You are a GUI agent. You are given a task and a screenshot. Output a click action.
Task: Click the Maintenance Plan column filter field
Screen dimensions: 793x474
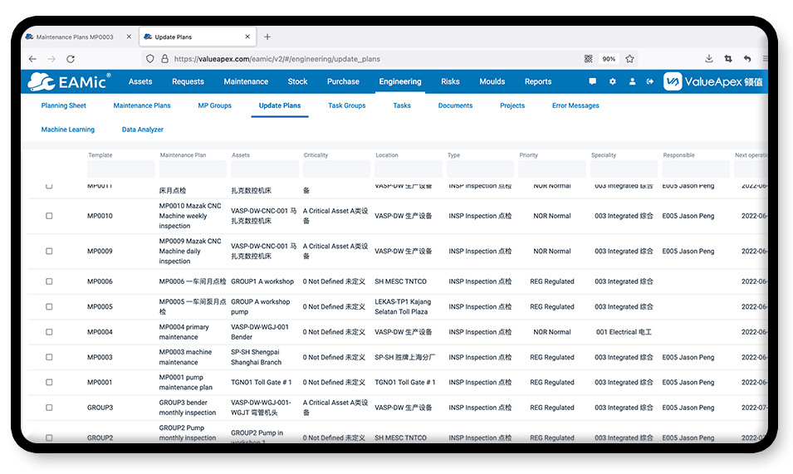click(x=193, y=169)
